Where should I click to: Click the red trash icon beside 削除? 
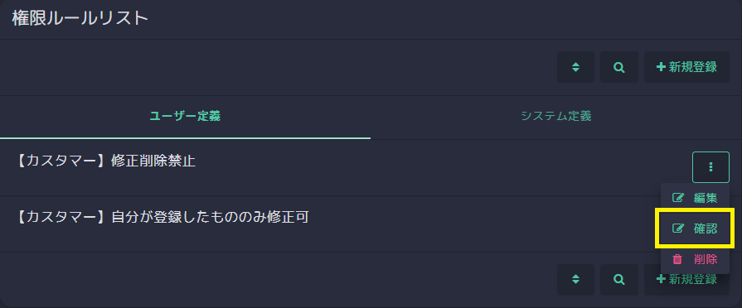pyautogui.click(x=677, y=259)
